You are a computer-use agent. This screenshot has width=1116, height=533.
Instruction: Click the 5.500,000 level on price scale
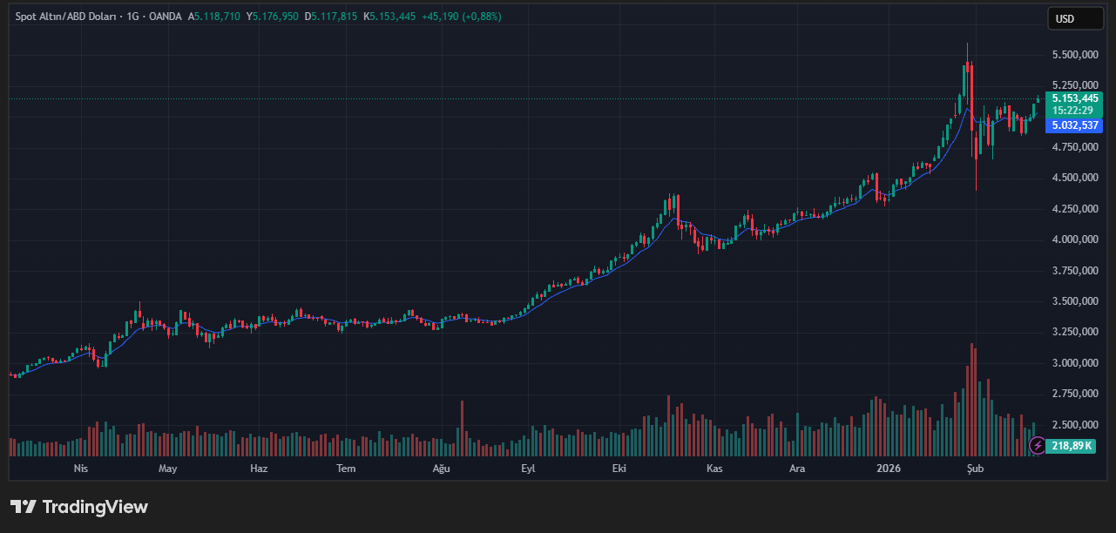(1075, 55)
